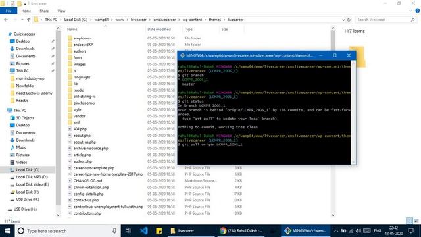
Task: Open mpr-industry-wp folder in sidebar
Action: point(30,78)
